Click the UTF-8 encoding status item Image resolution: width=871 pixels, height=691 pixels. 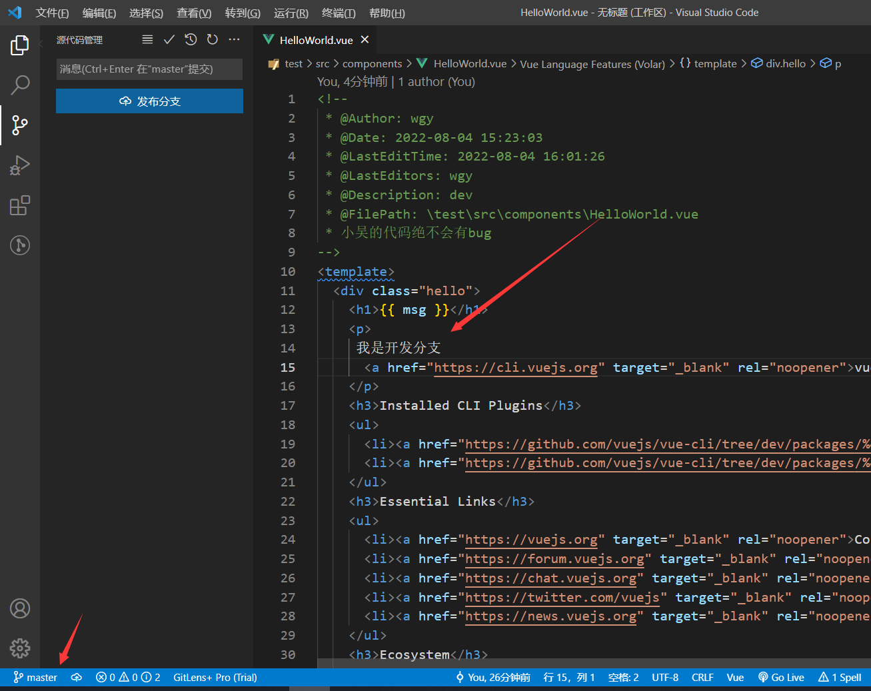(665, 678)
